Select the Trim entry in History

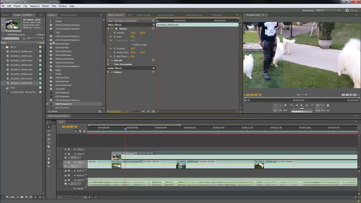point(58,32)
